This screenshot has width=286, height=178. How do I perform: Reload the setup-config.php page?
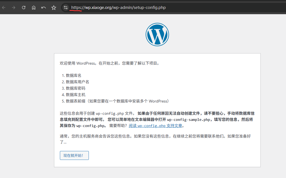[23, 7]
